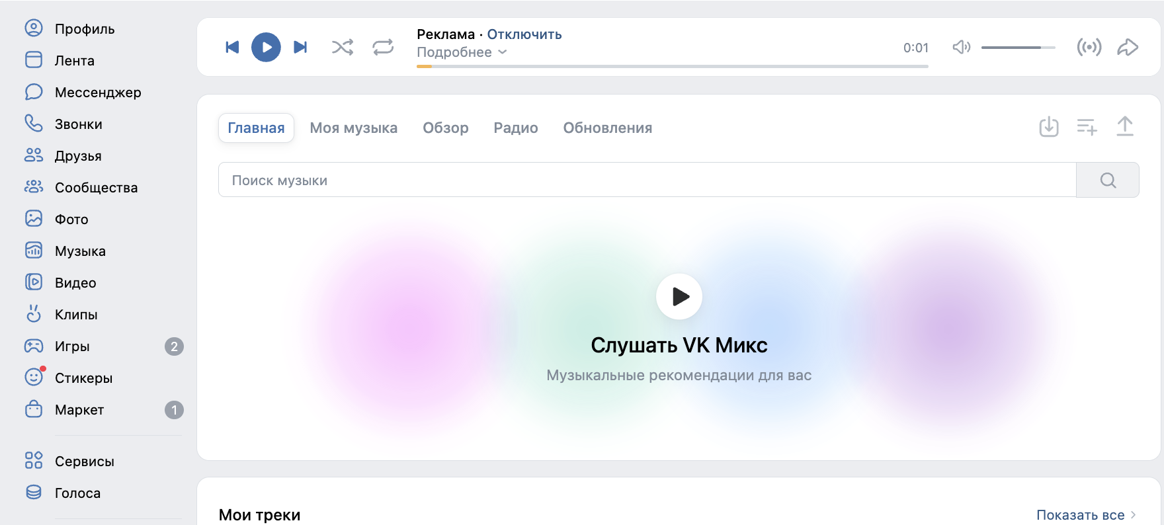
Task: Click the 0:01 playback time
Action: pos(916,48)
